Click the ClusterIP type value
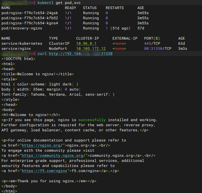202x193 pixels. [59, 44]
